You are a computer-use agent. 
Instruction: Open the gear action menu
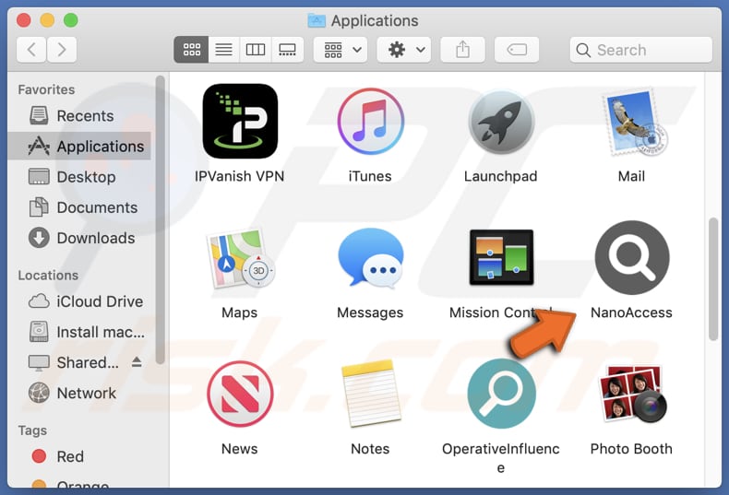[x=403, y=50]
